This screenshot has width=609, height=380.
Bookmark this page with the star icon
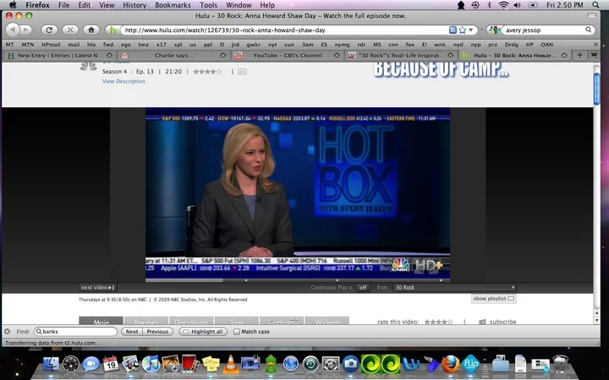coord(463,30)
